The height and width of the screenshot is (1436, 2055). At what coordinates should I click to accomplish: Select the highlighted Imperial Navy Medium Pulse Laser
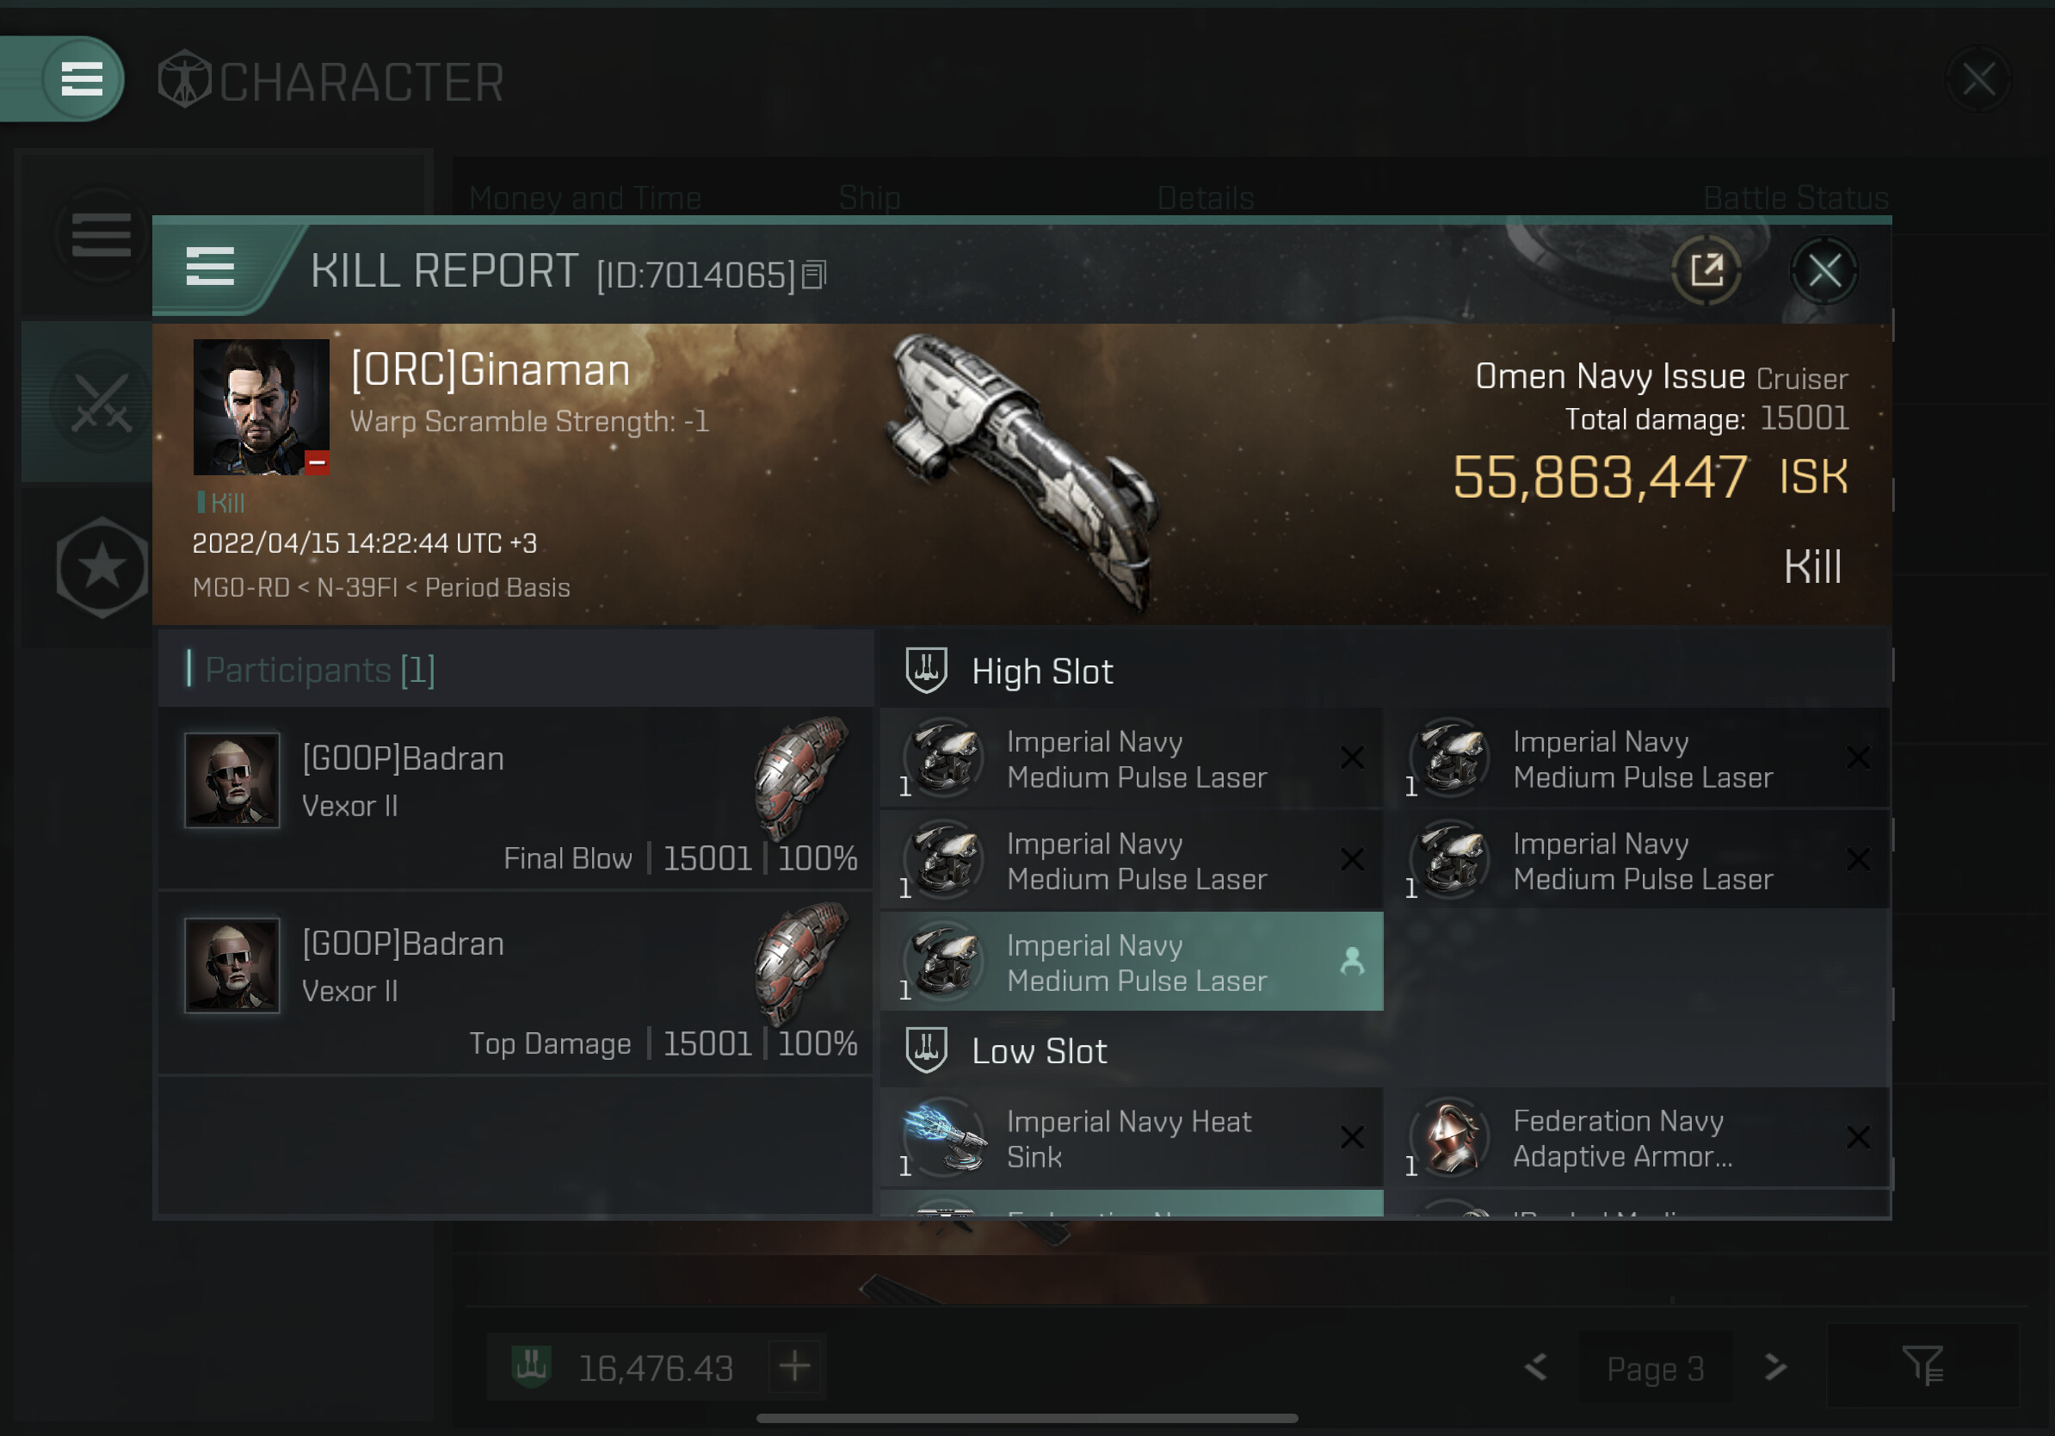[1132, 962]
